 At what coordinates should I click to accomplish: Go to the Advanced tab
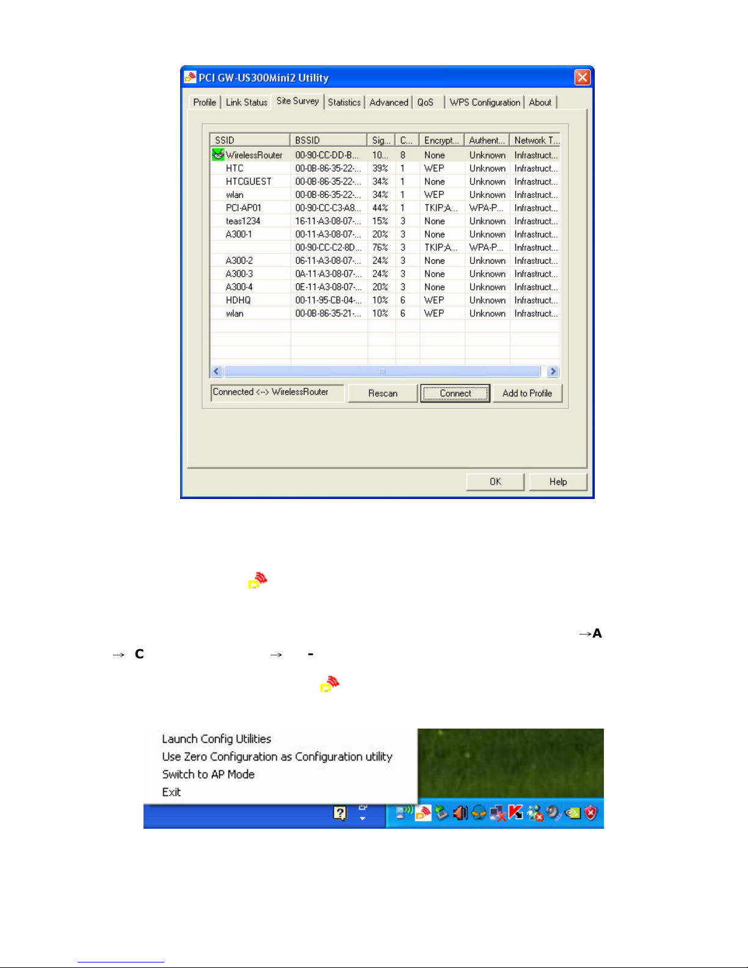click(389, 102)
